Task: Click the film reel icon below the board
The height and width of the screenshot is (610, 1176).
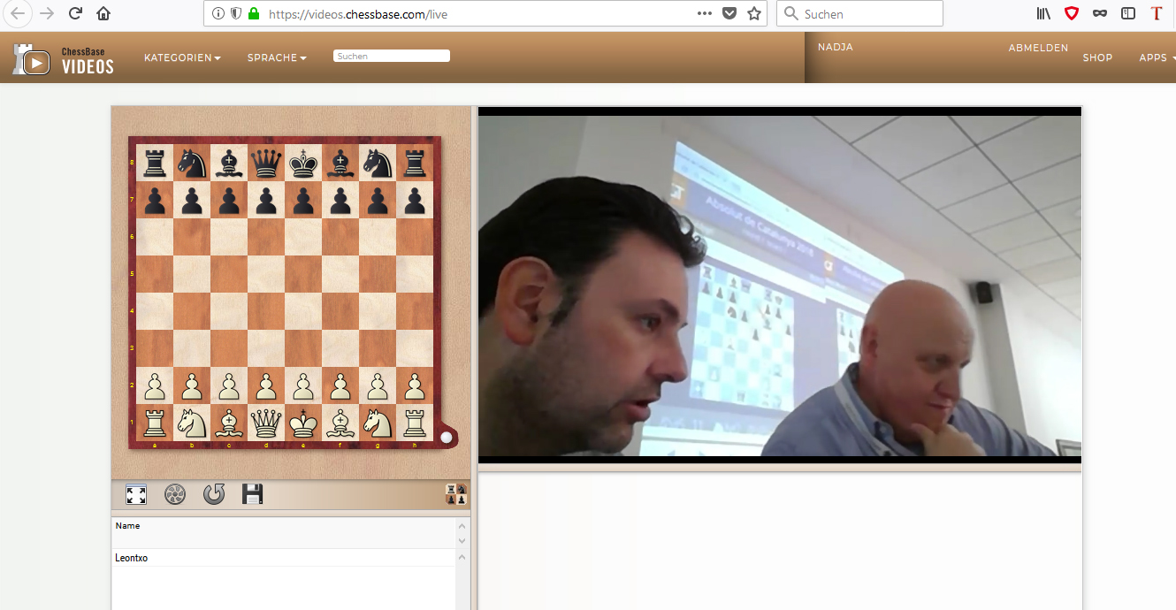Action: coord(175,494)
